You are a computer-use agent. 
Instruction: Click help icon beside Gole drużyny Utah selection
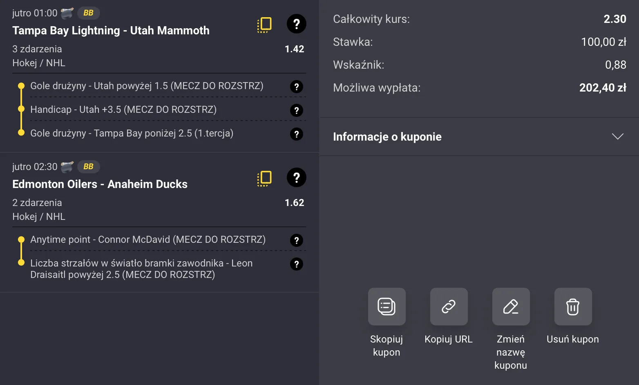[296, 86]
